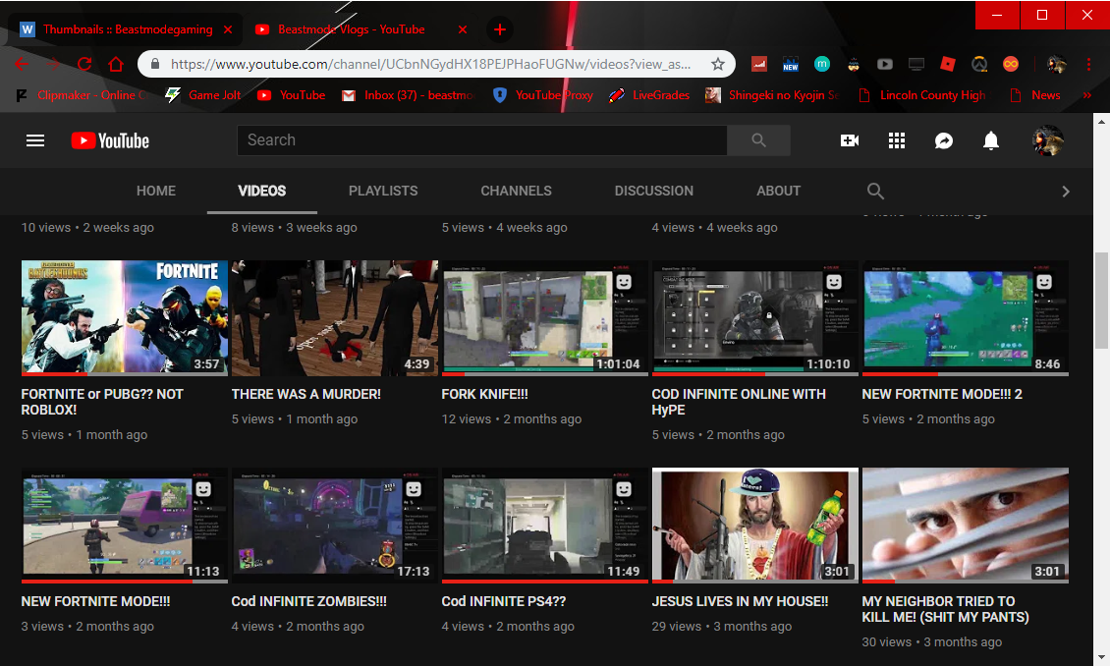Open the Inbox (37) bookmark

pyautogui.click(x=408, y=95)
